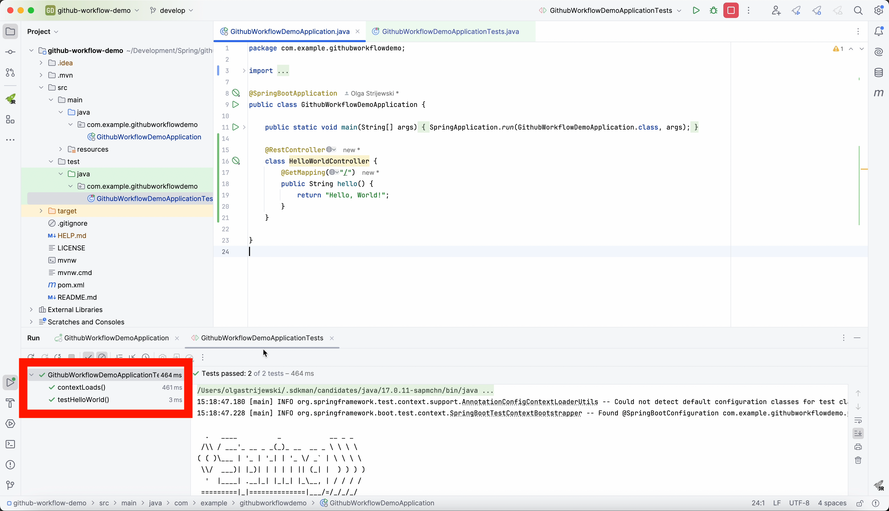
Task: Clear the console with the trash icon
Action: point(858,460)
